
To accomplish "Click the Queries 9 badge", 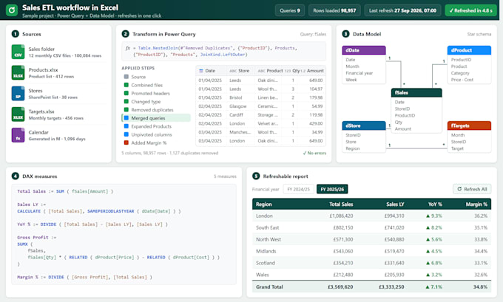I will (x=290, y=10).
